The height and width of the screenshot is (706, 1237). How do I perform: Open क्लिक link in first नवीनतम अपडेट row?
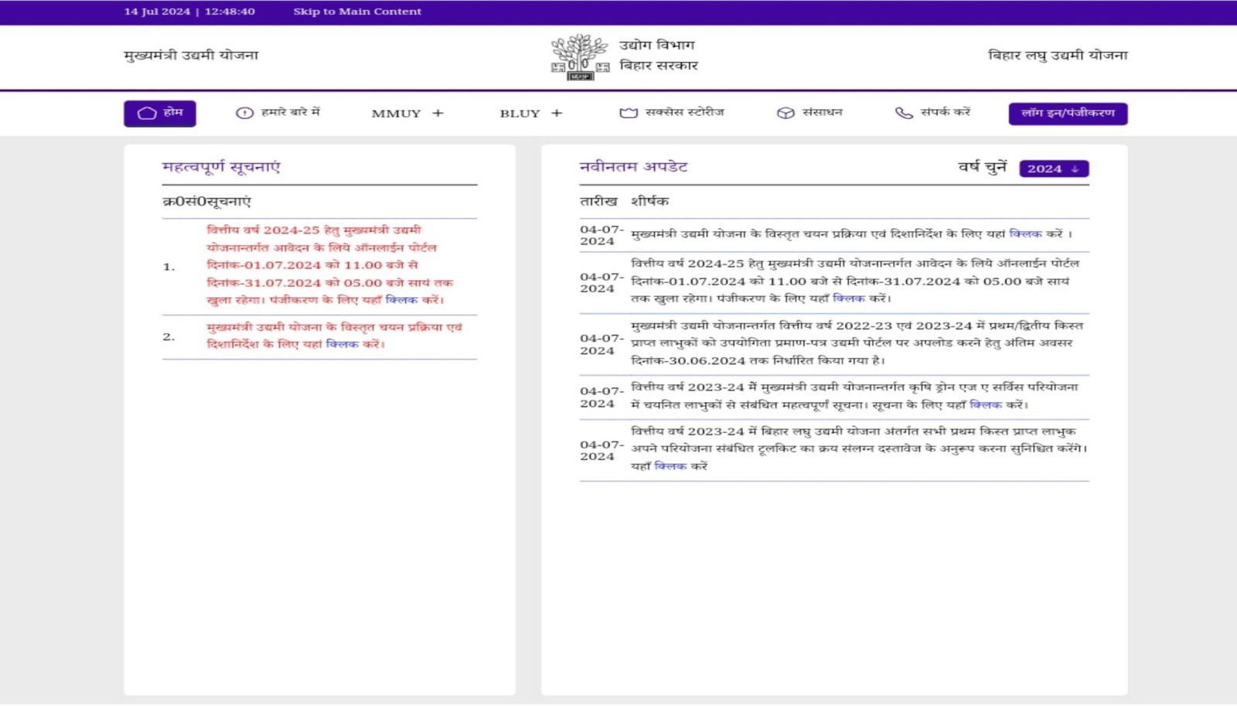click(x=1025, y=234)
